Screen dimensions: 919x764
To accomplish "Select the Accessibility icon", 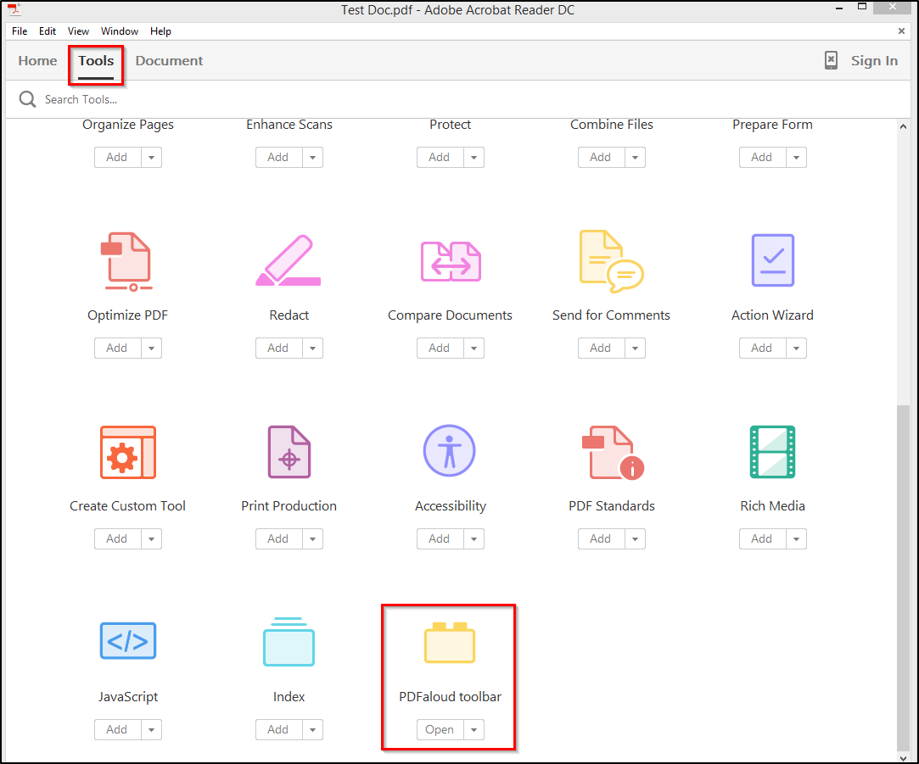I will [450, 450].
